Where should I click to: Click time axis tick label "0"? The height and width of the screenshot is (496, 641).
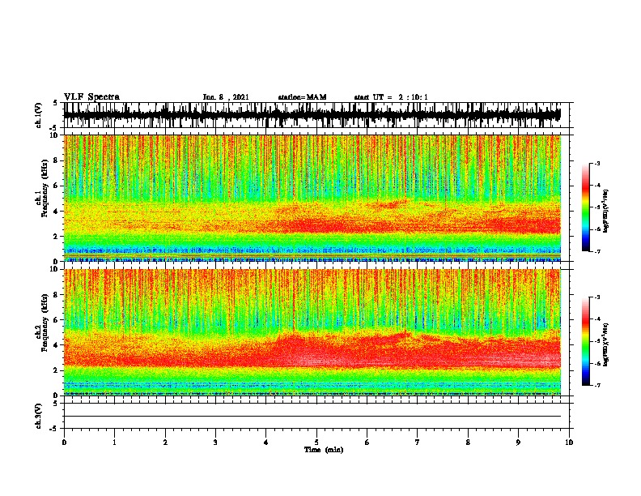[64, 443]
